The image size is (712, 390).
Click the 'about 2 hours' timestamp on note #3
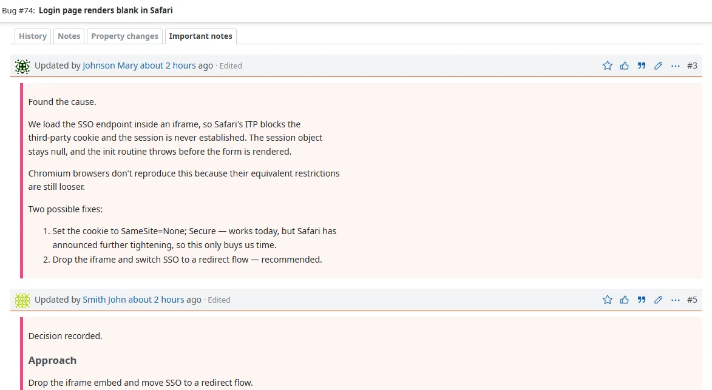point(168,66)
